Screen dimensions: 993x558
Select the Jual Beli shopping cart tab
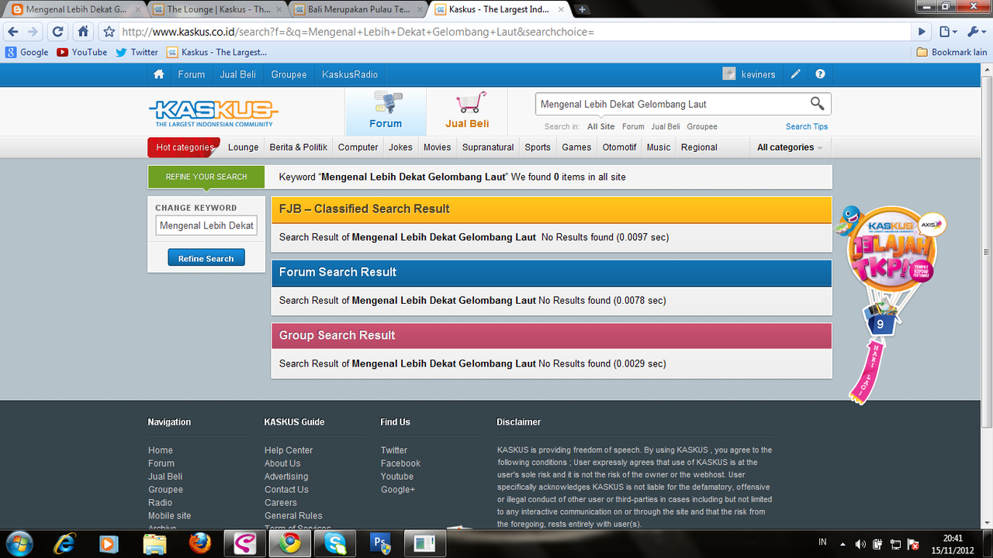tap(467, 111)
